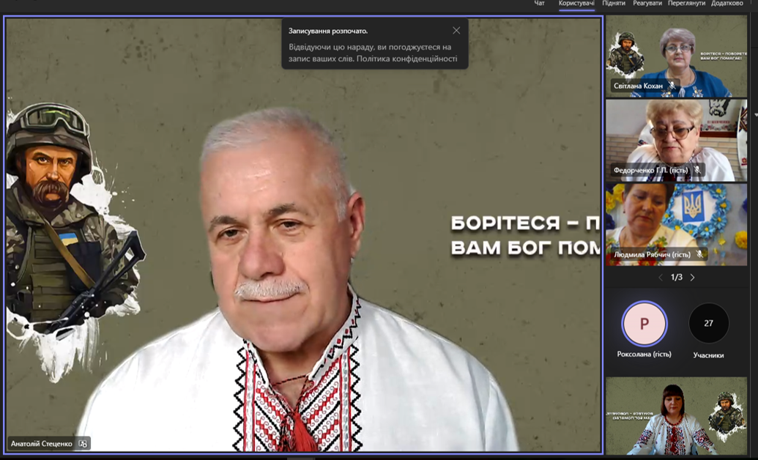Click Людмила Рябчич's muted microphone icon

[699, 254]
